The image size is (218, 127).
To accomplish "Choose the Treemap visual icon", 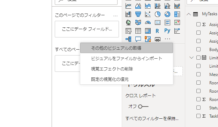I will tap(177, 14).
